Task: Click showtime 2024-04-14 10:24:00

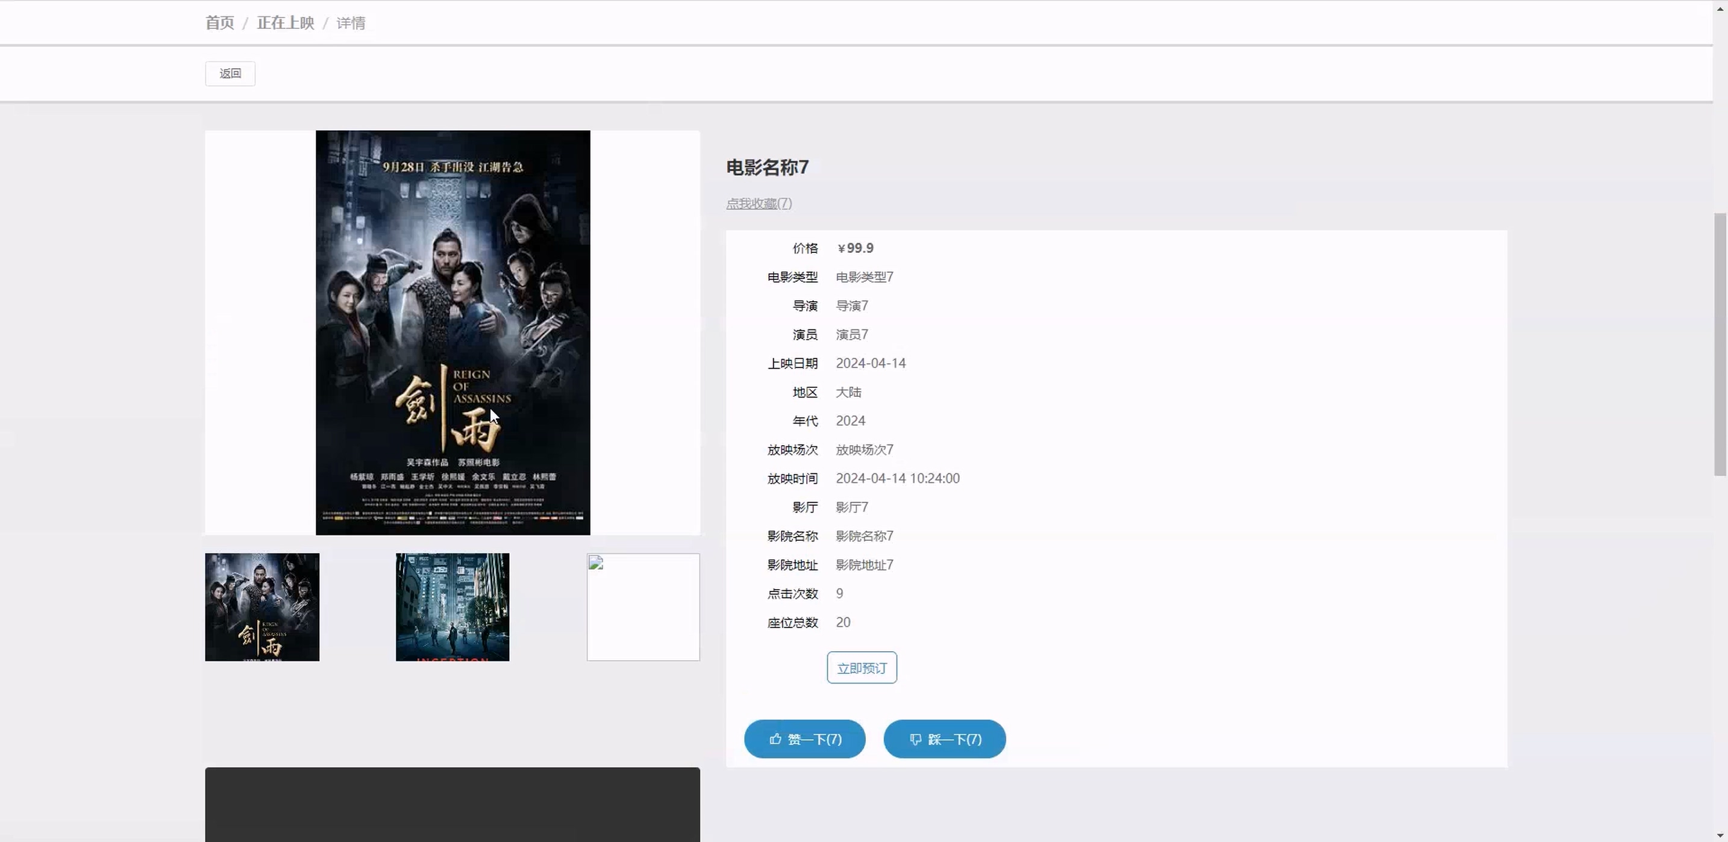Action: [898, 479]
